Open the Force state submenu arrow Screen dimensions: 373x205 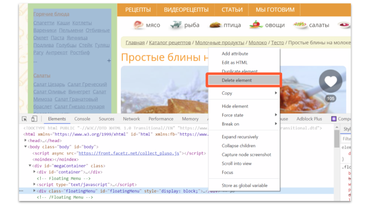[x=276, y=115]
